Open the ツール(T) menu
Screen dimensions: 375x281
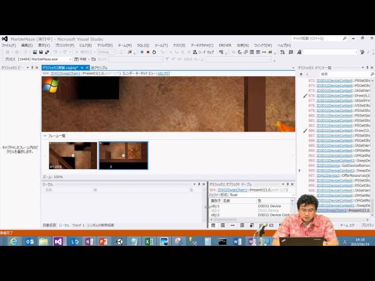tap(161, 45)
